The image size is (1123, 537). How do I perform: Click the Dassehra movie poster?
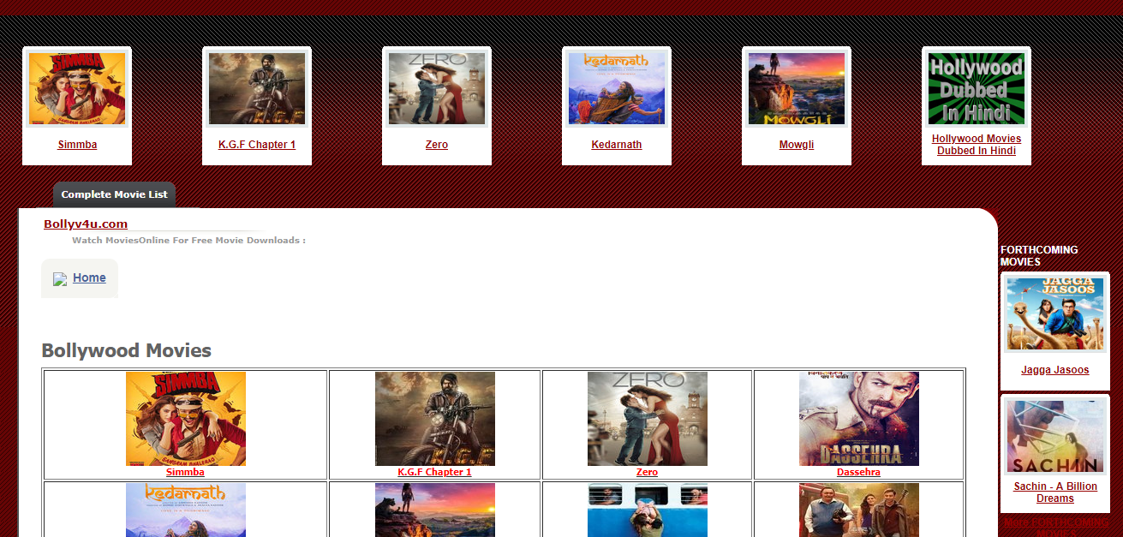[x=859, y=419]
